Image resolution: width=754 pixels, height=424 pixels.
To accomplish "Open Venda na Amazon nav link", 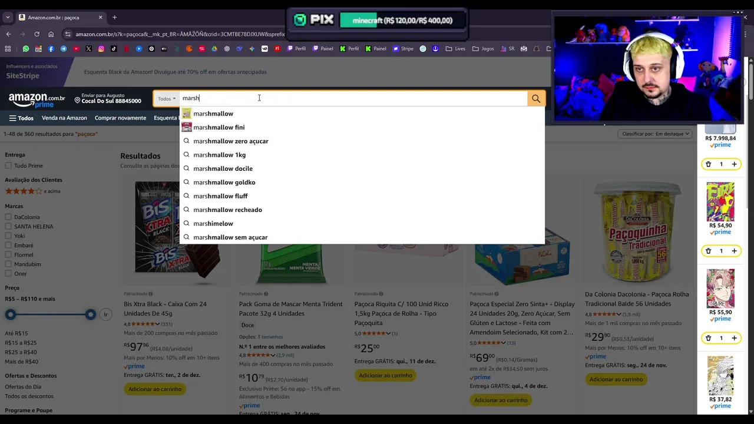I will click(x=64, y=118).
